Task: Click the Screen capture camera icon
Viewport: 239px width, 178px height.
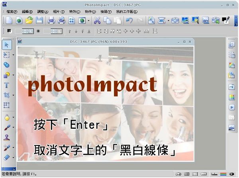Action: (x=215, y=20)
